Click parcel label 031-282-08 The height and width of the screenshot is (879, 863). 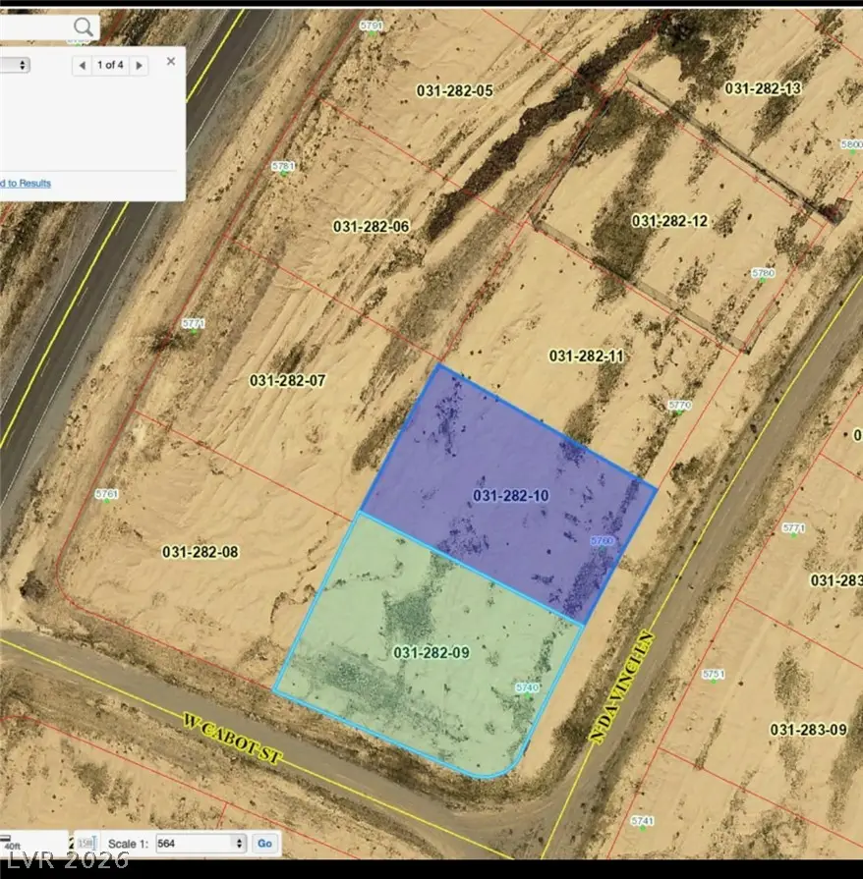(201, 552)
